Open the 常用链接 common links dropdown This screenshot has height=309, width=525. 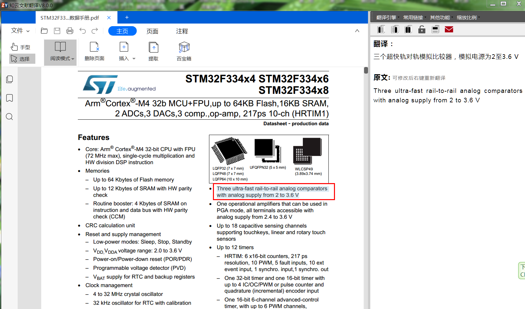click(x=414, y=17)
